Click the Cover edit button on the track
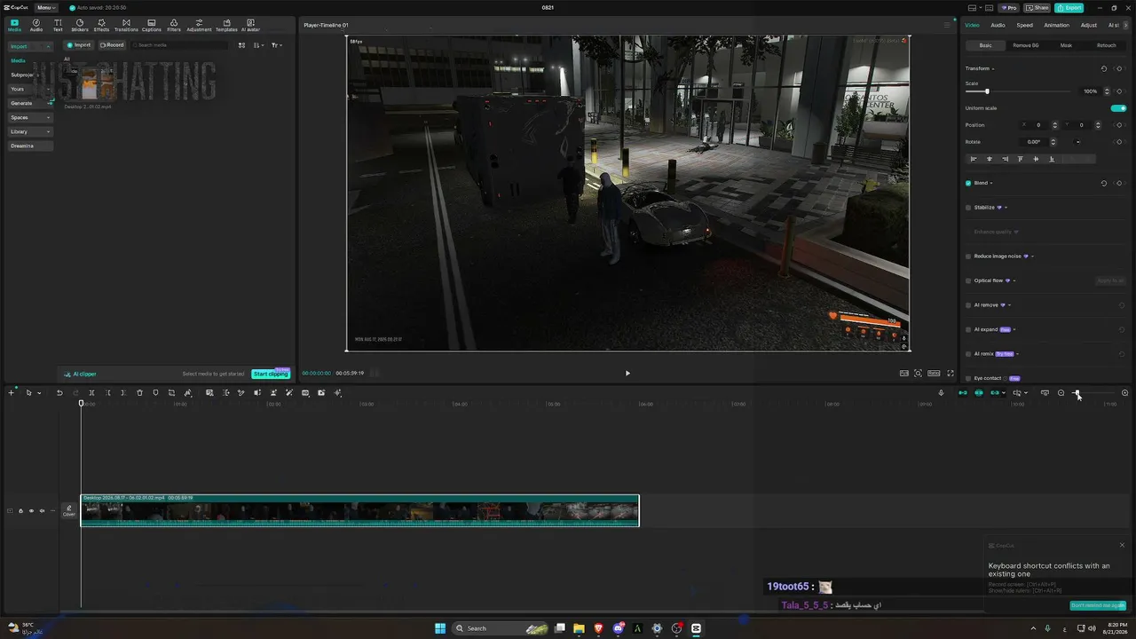Screen dimensions: 1136x639 pos(69,510)
